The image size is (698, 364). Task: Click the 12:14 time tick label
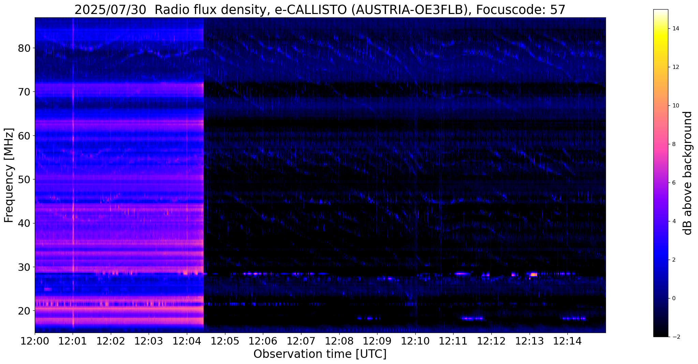pos(567,341)
